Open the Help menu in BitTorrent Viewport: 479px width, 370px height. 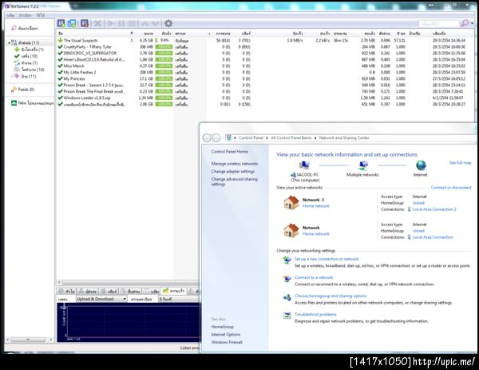[x=41, y=15]
